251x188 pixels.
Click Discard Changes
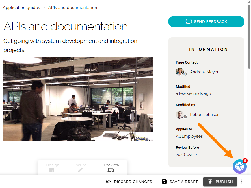(129, 182)
